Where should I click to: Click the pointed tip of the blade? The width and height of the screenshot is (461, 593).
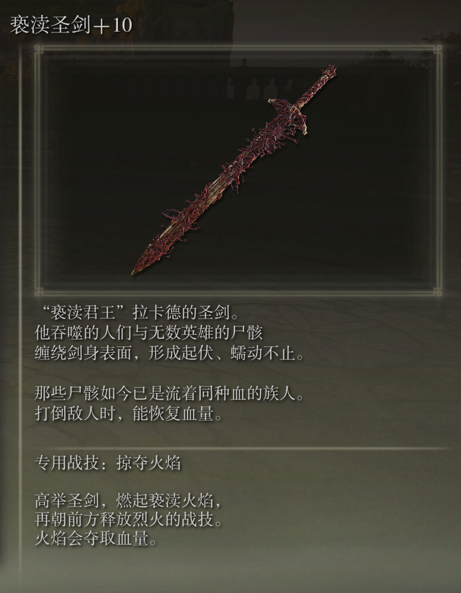[x=137, y=269]
